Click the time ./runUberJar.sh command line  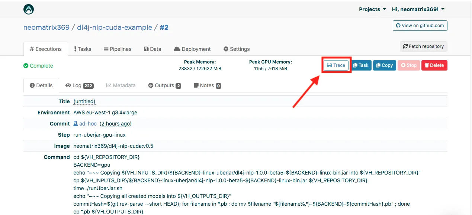pyautogui.click(x=98, y=188)
